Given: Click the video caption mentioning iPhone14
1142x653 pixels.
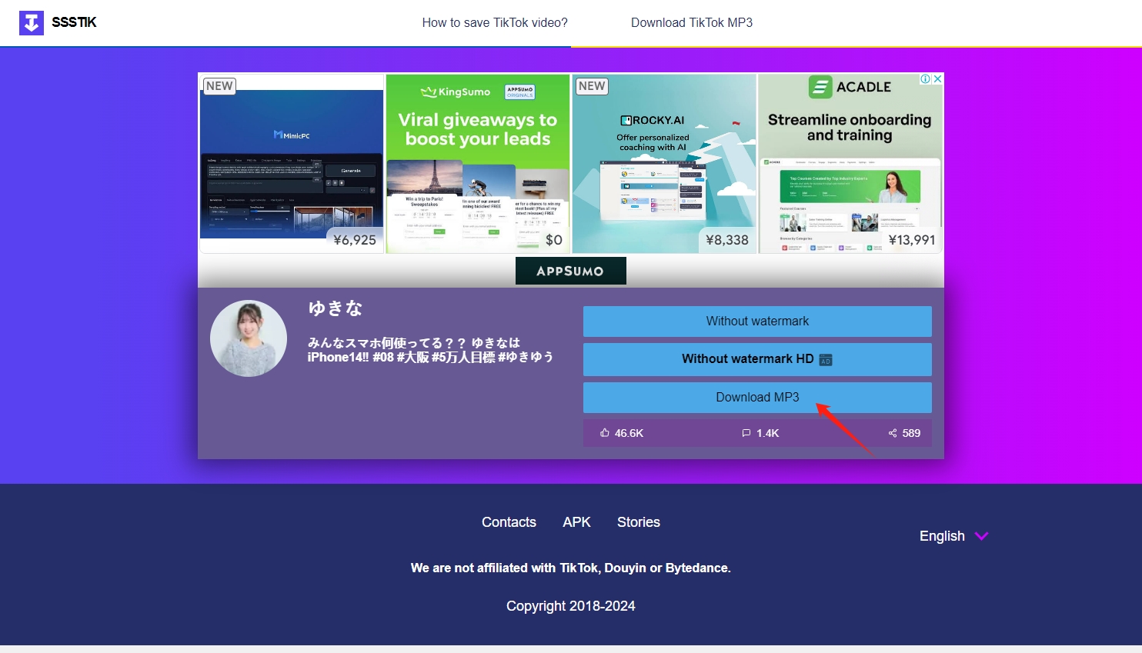Looking at the screenshot, I should click(x=430, y=350).
